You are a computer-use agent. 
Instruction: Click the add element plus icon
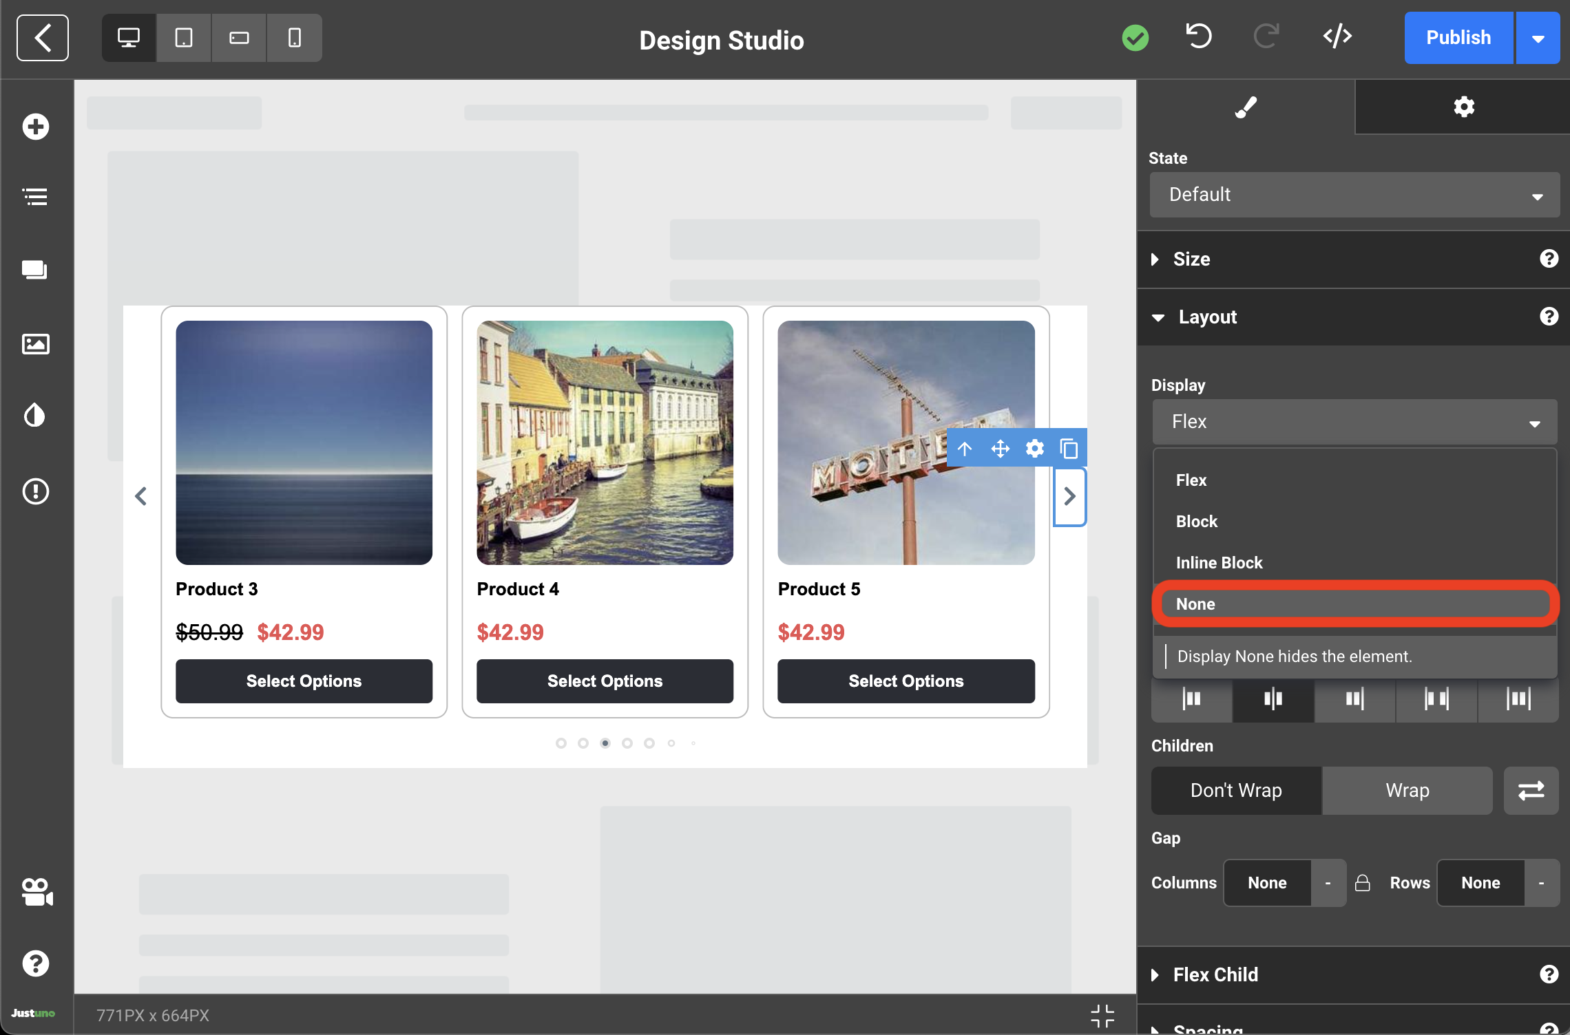coord(36,127)
